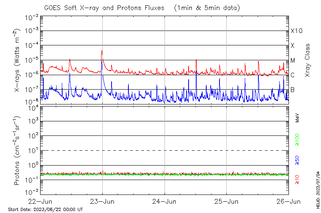This screenshot has height=213, width=321.
Task: Select the 24-Jun date label on the axis
Action: [x=165, y=201]
